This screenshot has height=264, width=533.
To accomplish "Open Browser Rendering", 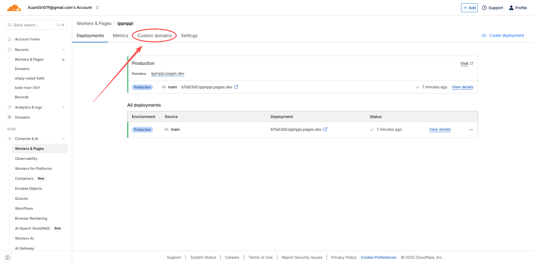I will click(31, 218).
